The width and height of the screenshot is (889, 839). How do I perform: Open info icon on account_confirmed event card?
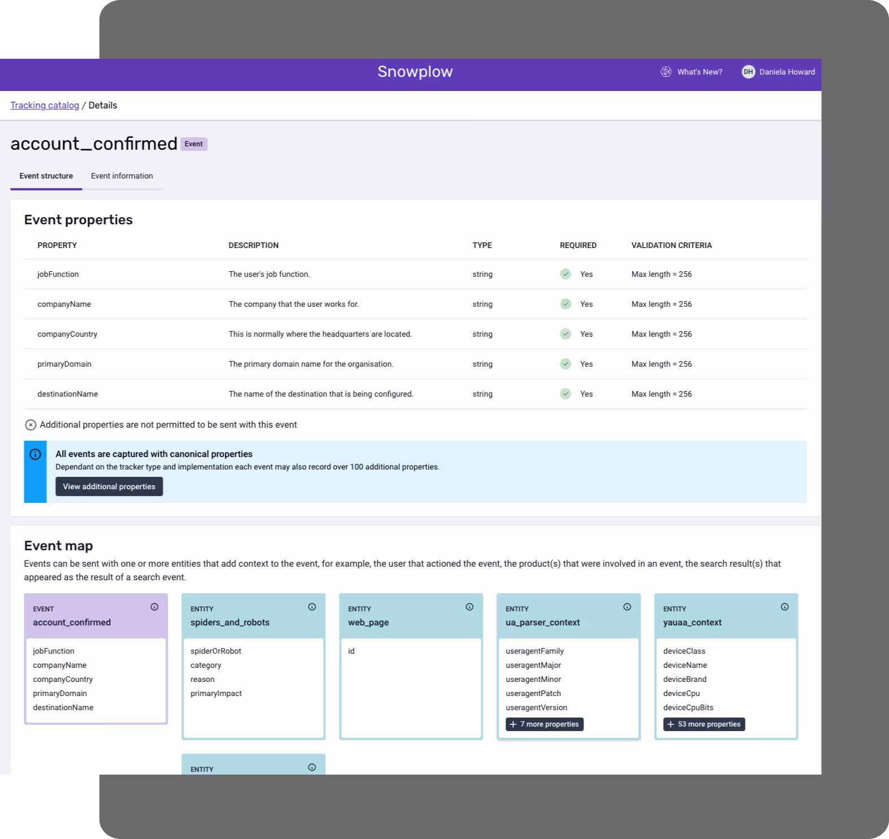(154, 607)
